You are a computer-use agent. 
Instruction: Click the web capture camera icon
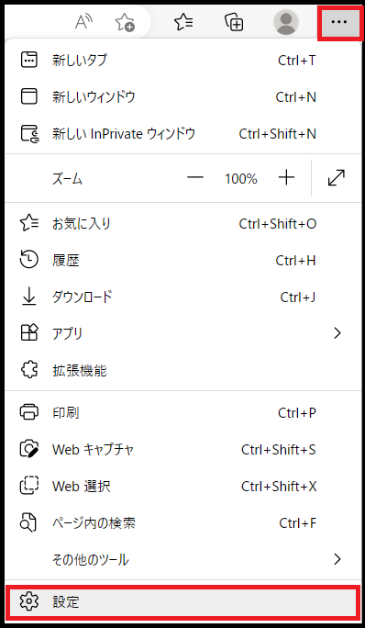tap(29, 449)
